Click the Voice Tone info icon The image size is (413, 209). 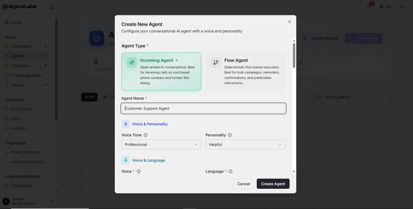coord(146,135)
